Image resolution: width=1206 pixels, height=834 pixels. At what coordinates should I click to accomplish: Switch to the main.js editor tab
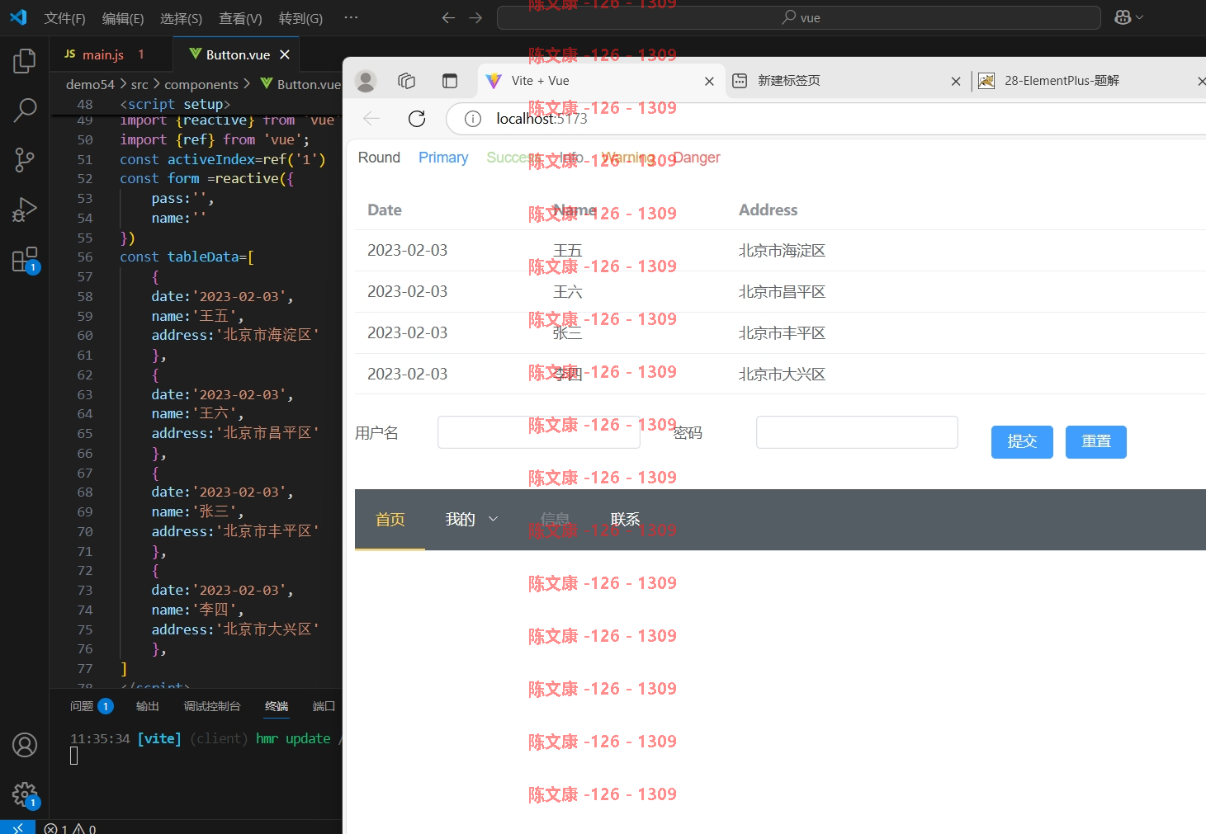pyautogui.click(x=103, y=54)
